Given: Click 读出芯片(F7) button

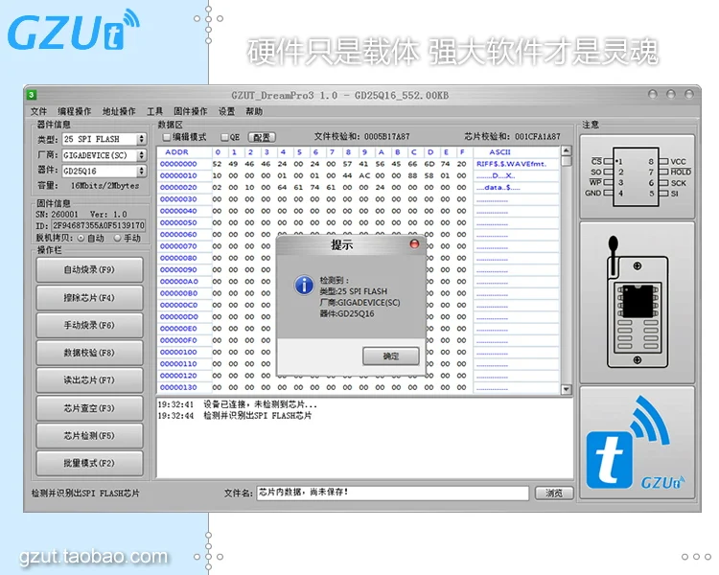Looking at the screenshot, I should point(89,380).
